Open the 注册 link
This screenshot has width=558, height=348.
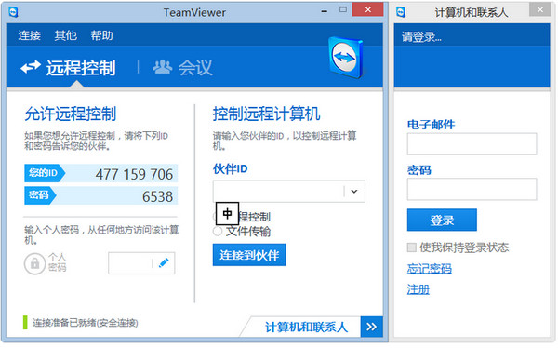pos(418,289)
